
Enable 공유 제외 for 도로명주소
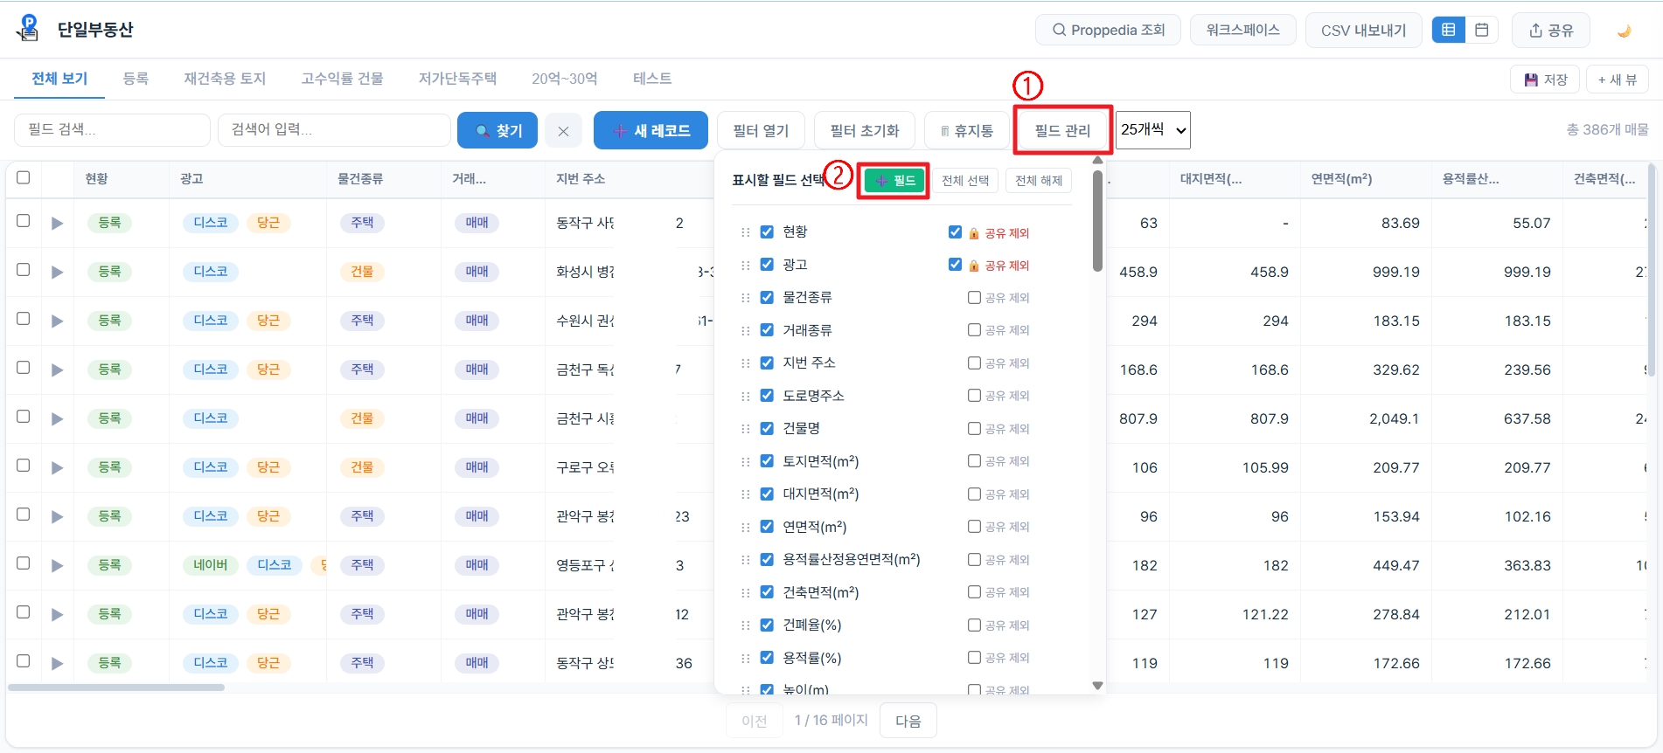point(974,396)
